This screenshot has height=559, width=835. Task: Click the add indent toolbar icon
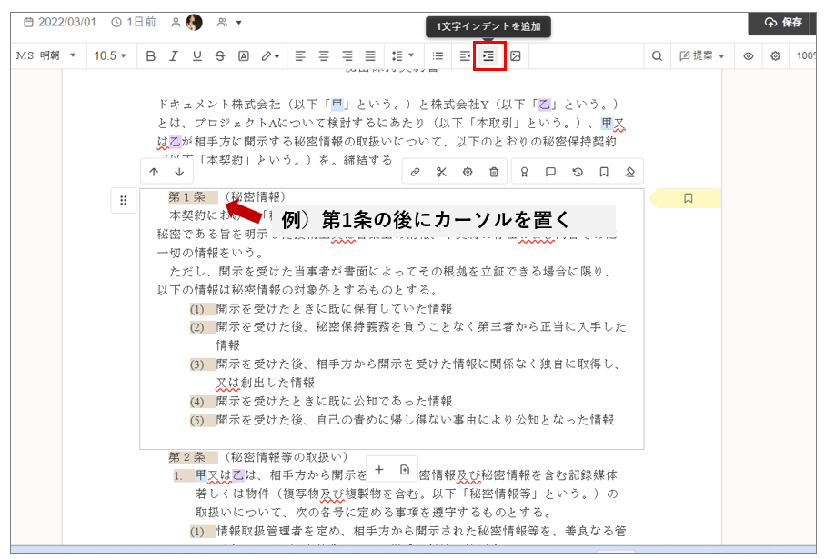click(x=489, y=56)
